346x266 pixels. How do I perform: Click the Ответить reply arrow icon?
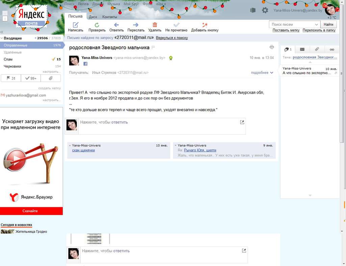click(x=116, y=25)
